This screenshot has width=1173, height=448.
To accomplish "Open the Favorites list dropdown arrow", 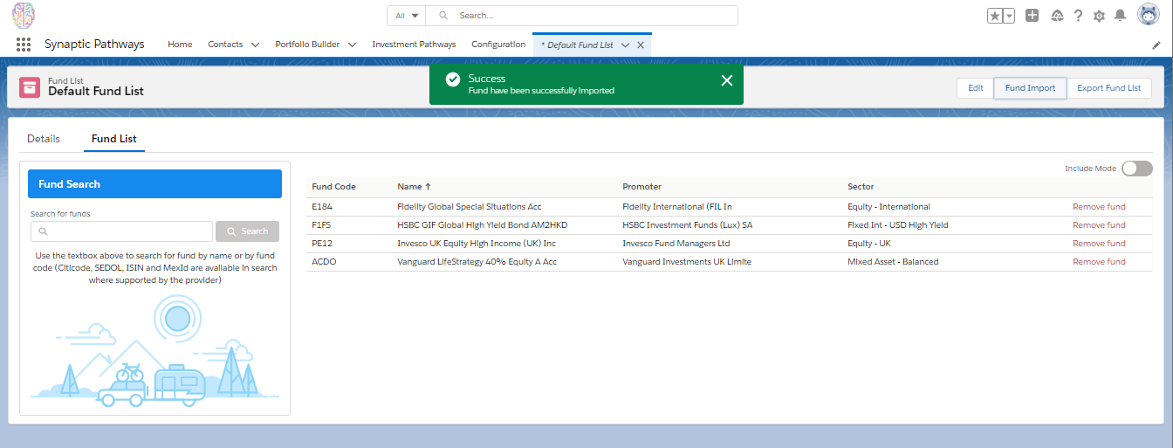I will pyautogui.click(x=1009, y=16).
